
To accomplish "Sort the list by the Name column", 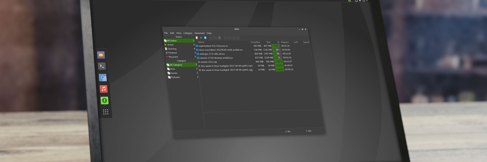I will pyautogui.click(x=201, y=42).
